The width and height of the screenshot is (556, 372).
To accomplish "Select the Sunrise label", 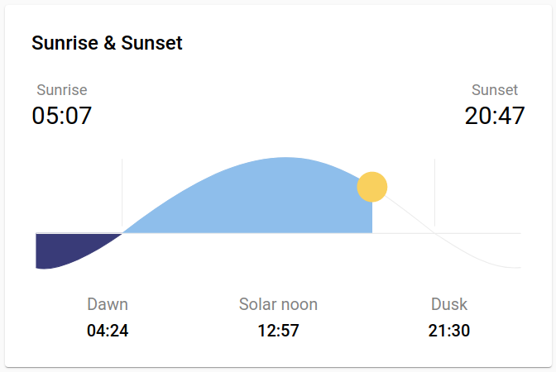I will [x=62, y=90].
